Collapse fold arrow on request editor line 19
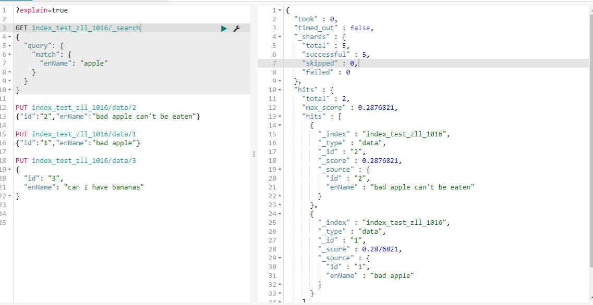 pyautogui.click(x=9, y=170)
